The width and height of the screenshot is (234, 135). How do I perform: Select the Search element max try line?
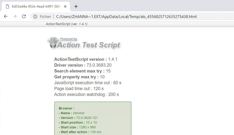82,71
